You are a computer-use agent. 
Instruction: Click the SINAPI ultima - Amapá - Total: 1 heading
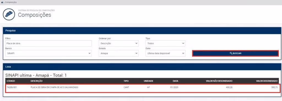click(36, 75)
